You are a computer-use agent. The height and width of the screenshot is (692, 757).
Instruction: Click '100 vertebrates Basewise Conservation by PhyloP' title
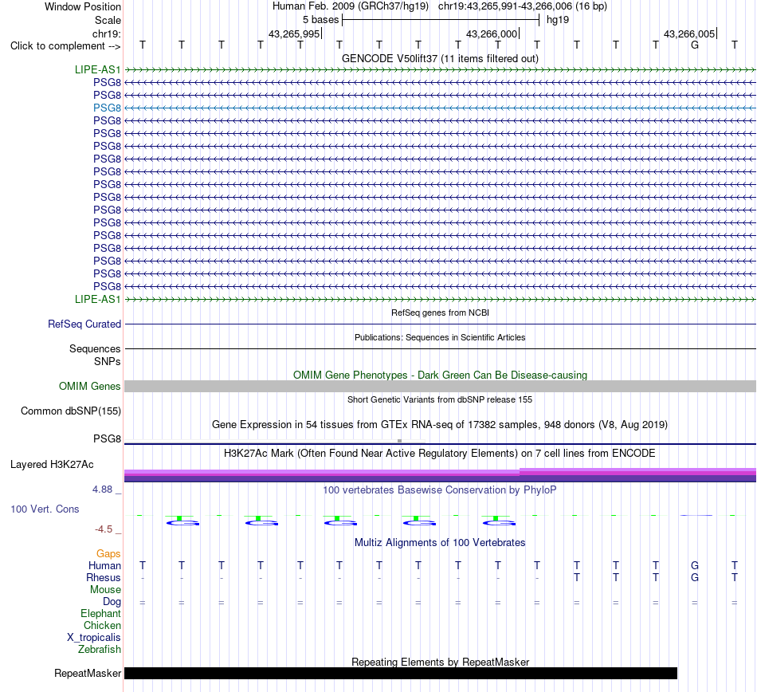[x=440, y=490]
